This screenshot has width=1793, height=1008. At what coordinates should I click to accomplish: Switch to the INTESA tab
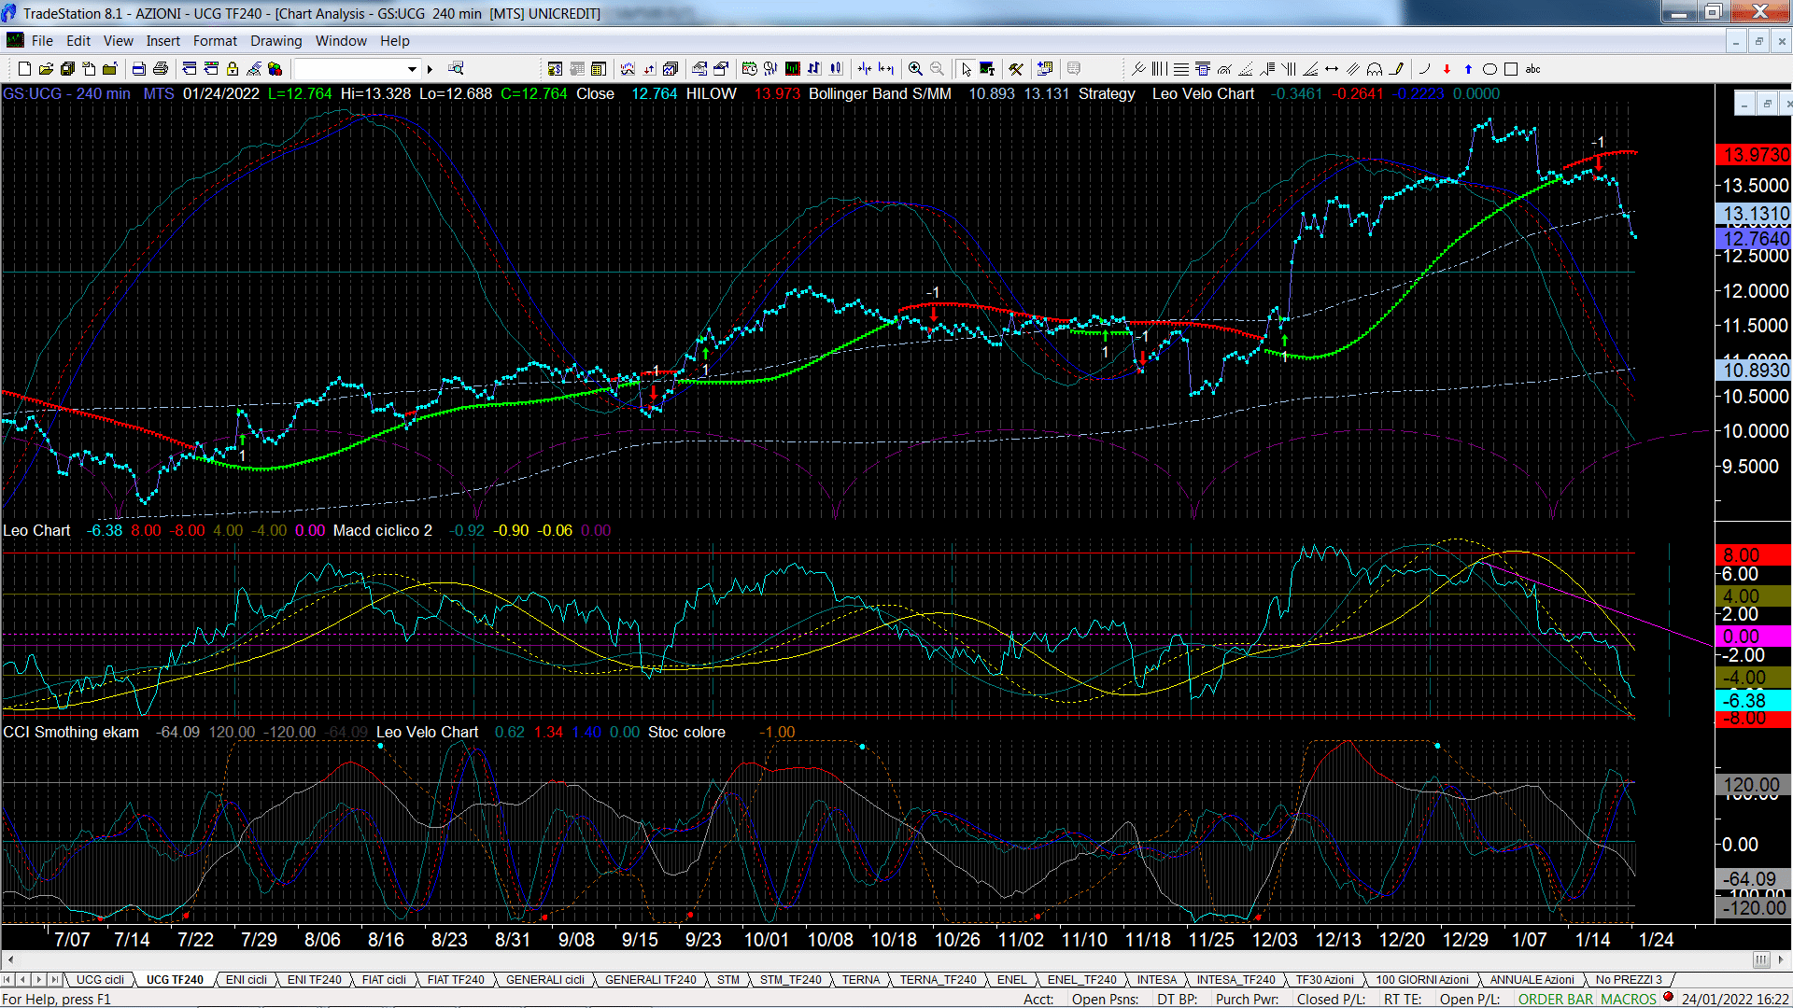1157,980
